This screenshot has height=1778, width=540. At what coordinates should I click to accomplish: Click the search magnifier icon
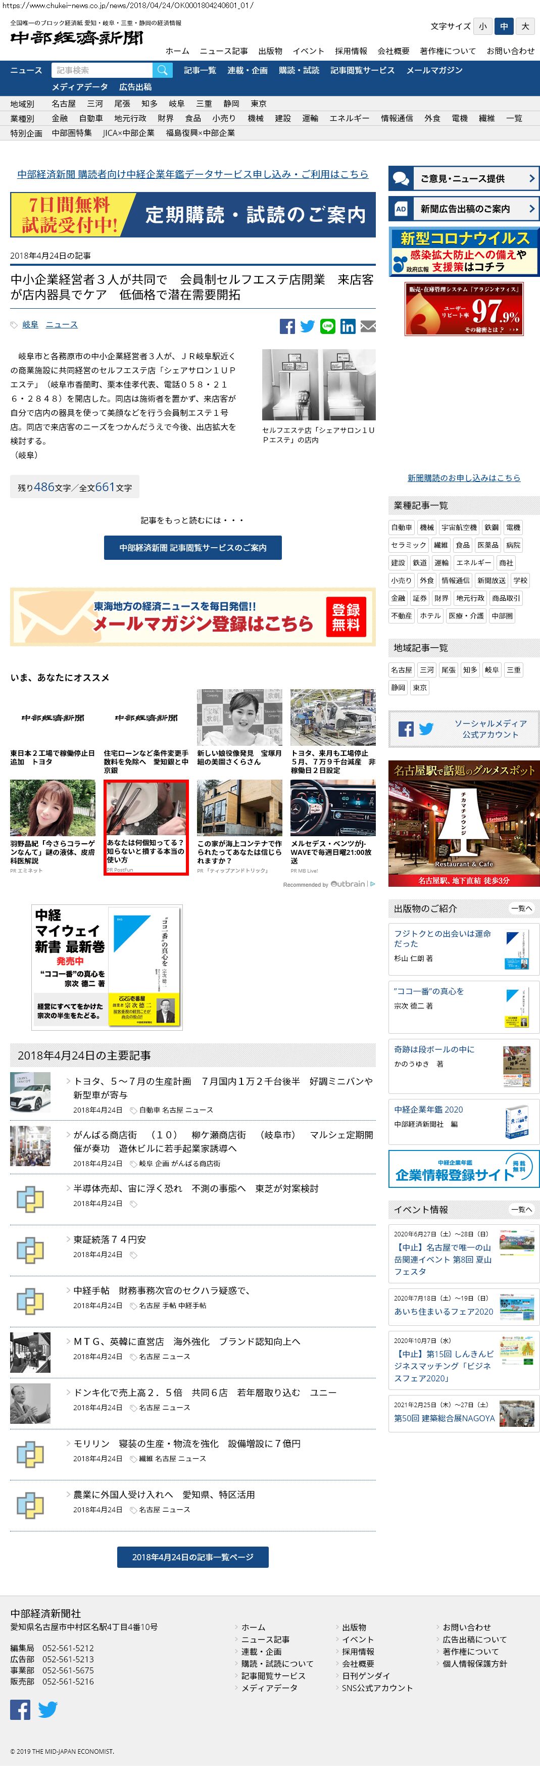tap(162, 70)
